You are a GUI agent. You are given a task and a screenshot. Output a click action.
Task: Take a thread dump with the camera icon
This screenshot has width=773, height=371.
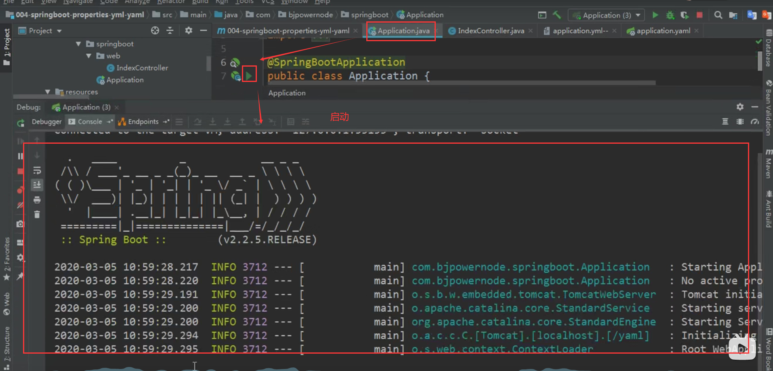click(20, 224)
